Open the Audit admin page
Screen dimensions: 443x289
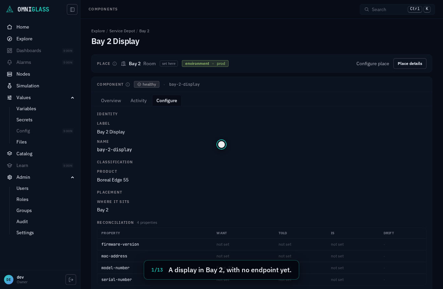click(22, 221)
